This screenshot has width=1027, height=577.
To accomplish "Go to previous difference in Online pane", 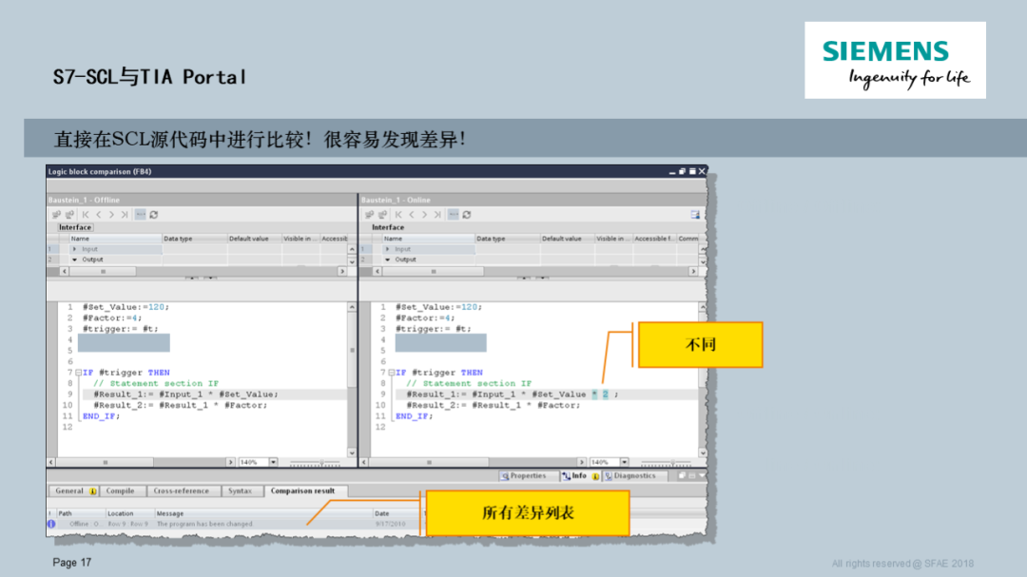I will click(x=412, y=215).
